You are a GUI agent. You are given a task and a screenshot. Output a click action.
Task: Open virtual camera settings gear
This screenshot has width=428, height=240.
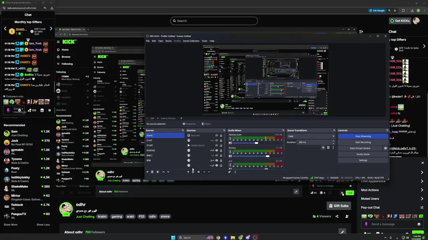point(385,148)
